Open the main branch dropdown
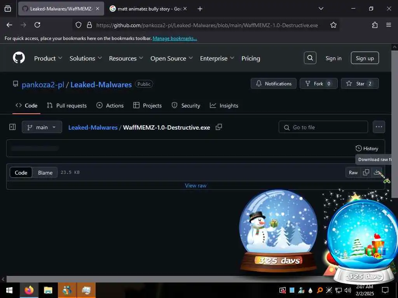This screenshot has height=298, width=398. pyautogui.click(x=42, y=127)
